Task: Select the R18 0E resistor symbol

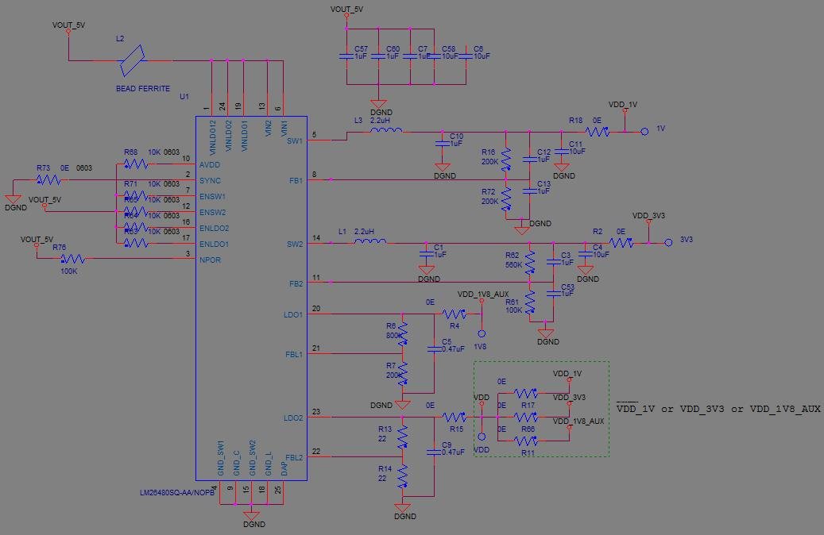Action: pyautogui.click(x=598, y=131)
